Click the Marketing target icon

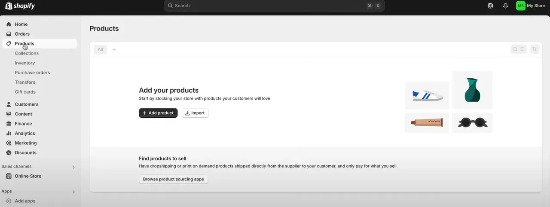click(9, 143)
